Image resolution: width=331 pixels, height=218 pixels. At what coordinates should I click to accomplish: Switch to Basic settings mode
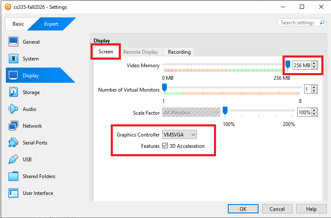[18, 24]
